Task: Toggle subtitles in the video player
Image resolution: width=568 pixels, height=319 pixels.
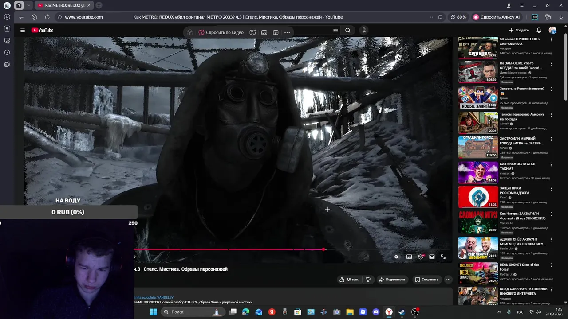Action: point(409,257)
